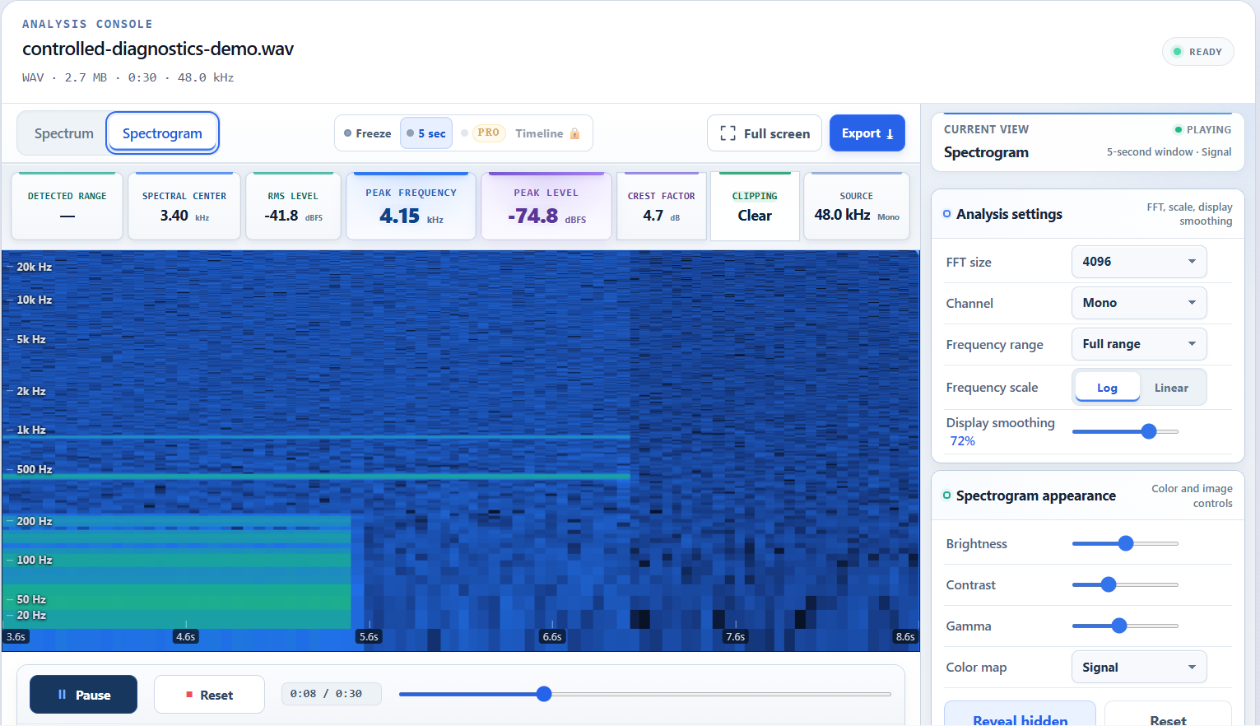Adjust the Gamma slider
1260x726 pixels.
tap(1125, 626)
